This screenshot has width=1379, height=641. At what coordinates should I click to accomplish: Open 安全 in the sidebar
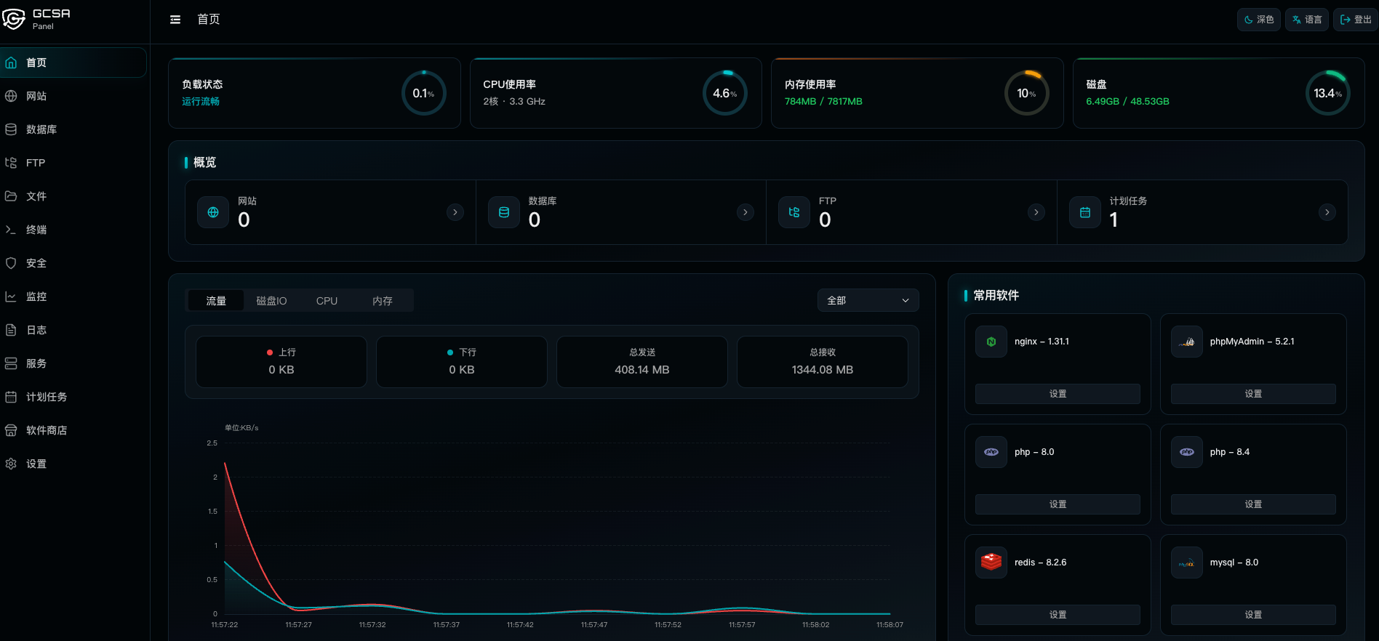[x=73, y=263]
